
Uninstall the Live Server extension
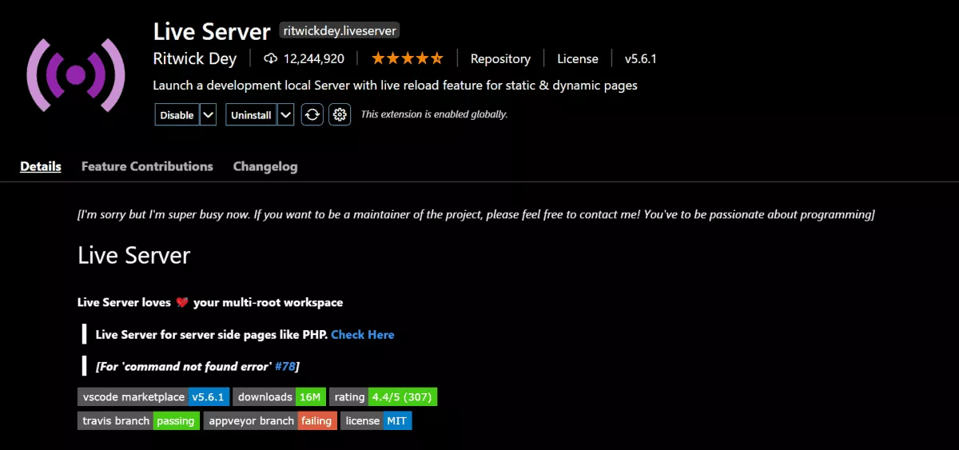pyautogui.click(x=251, y=115)
